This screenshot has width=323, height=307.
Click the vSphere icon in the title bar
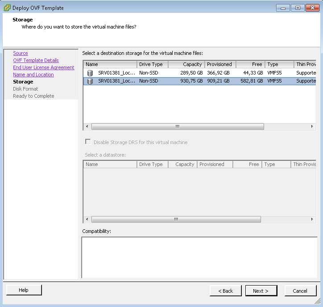7,8
